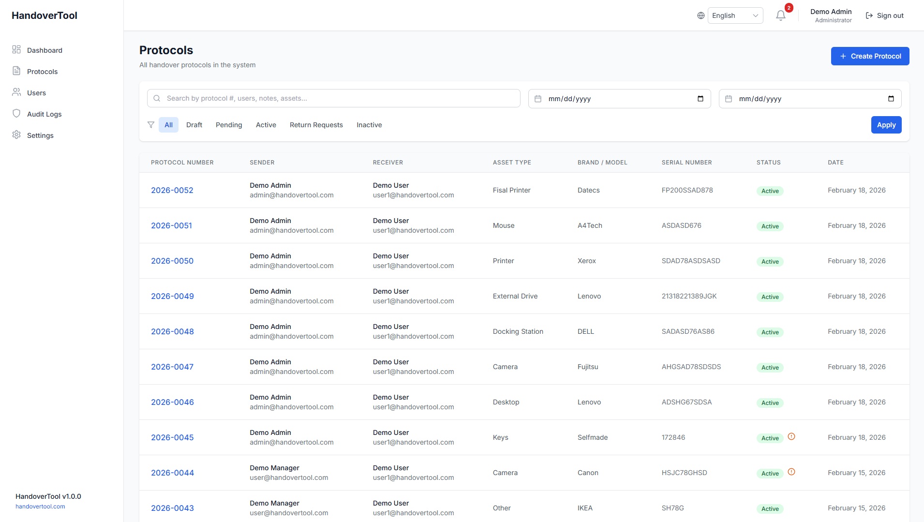Click the calendar icon left of second date field
924x522 pixels.
pyautogui.click(x=729, y=99)
